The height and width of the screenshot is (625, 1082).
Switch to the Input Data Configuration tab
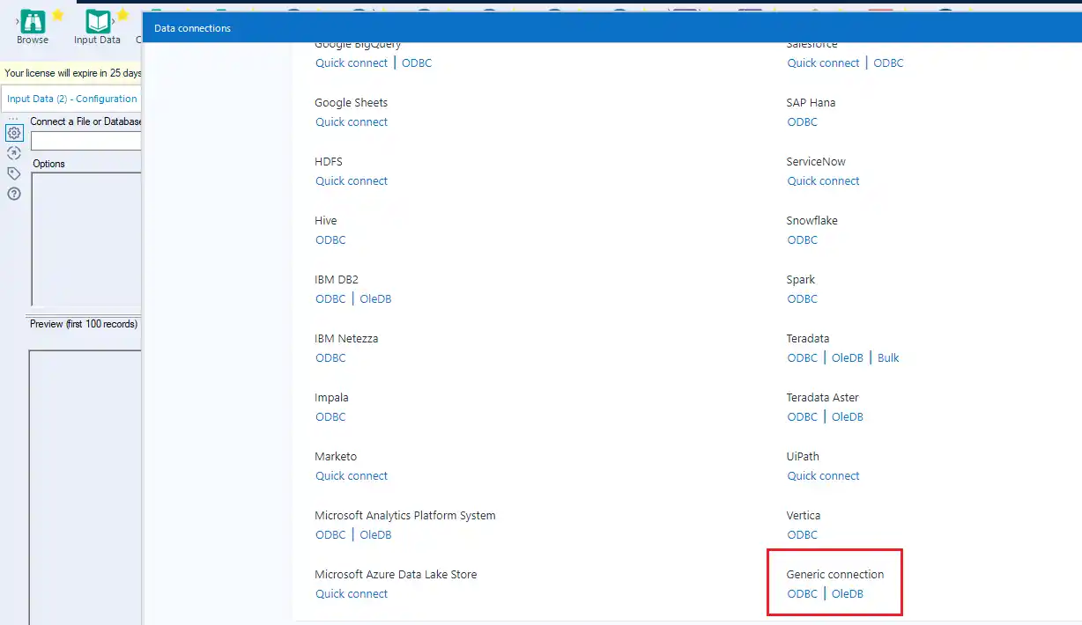pos(70,98)
